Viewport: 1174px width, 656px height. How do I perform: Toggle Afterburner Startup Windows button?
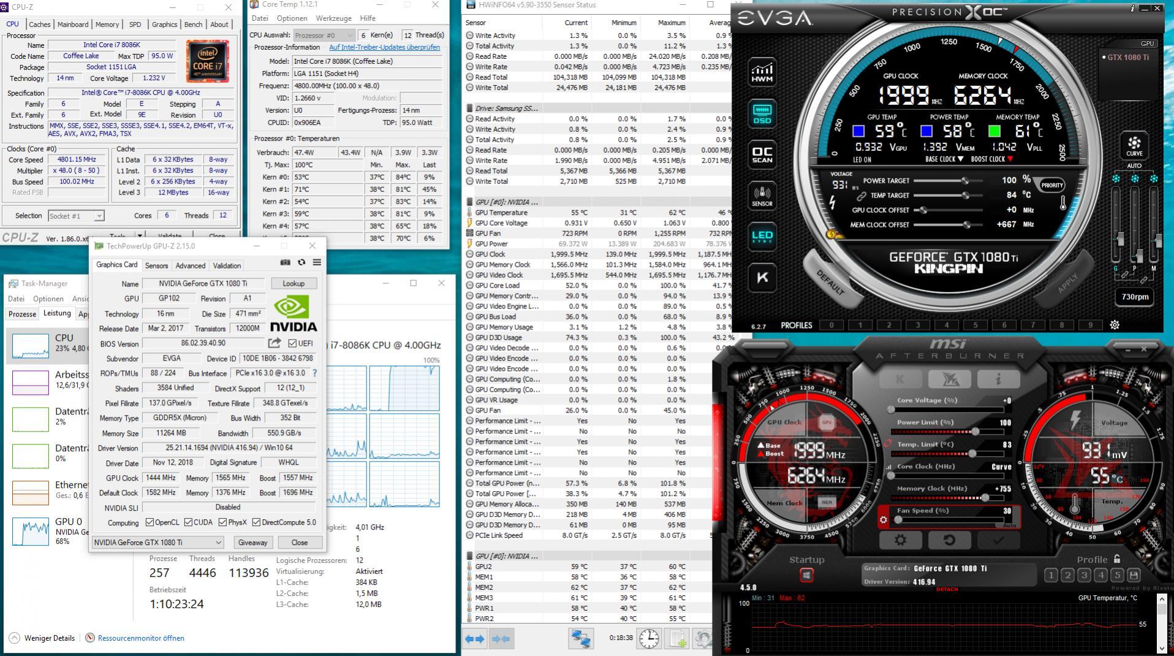[806, 575]
